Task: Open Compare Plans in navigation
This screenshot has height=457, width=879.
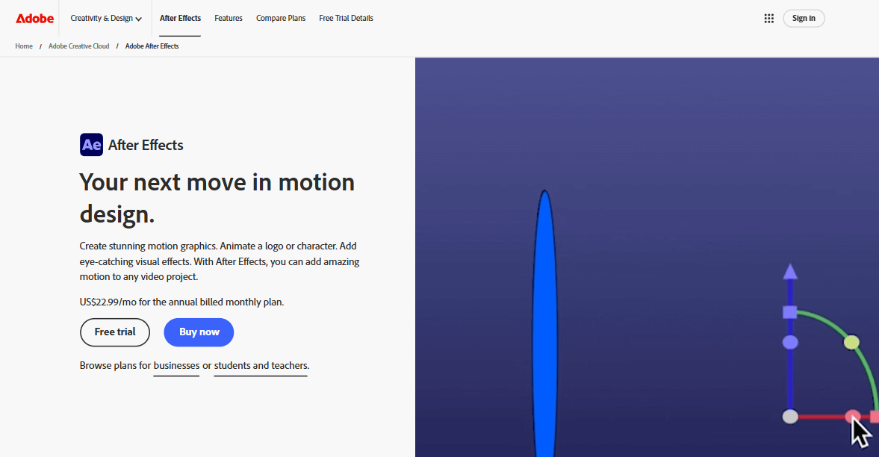Action: pyautogui.click(x=281, y=19)
